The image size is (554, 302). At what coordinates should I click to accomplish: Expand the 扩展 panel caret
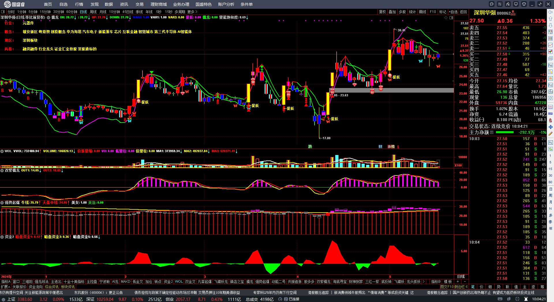pyautogui.click(x=9, y=287)
